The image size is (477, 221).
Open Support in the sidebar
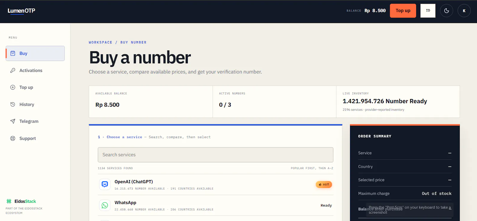tap(35, 138)
